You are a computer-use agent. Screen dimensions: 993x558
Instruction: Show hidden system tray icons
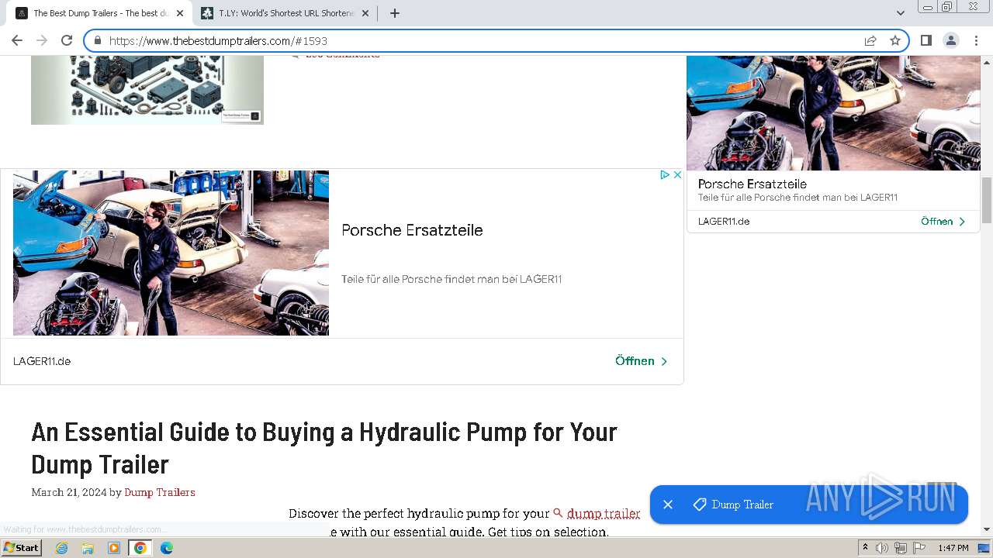(x=865, y=548)
